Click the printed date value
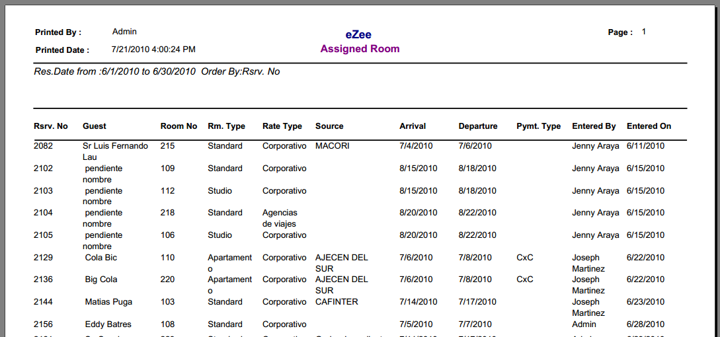This screenshot has width=720, height=337. [153, 49]
